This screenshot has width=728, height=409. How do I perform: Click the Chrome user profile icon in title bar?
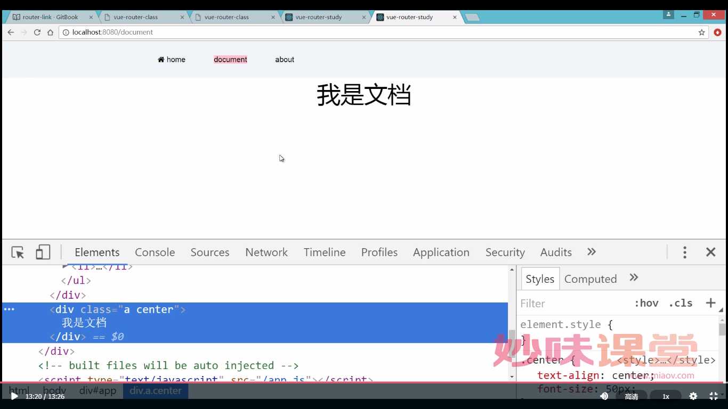pyautogui.click(x=668, y=15)
